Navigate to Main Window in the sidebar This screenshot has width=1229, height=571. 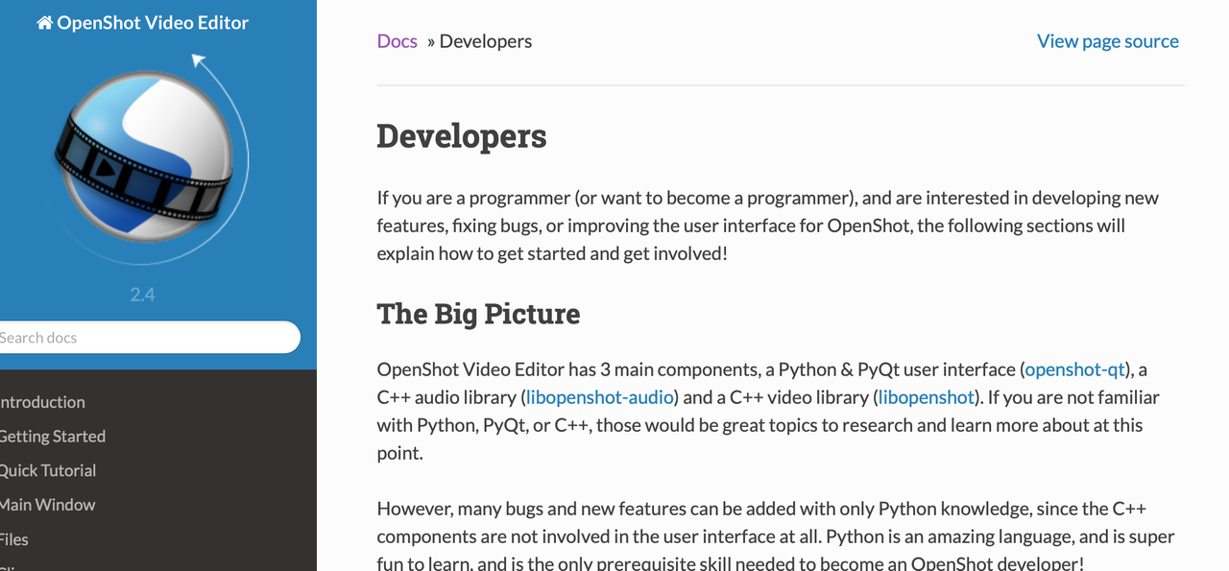point(48,505)
